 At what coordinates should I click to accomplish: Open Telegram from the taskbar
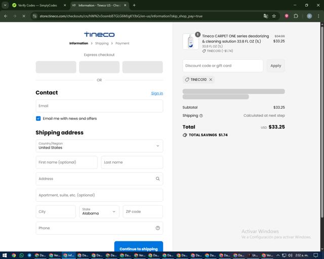point(29,255)
